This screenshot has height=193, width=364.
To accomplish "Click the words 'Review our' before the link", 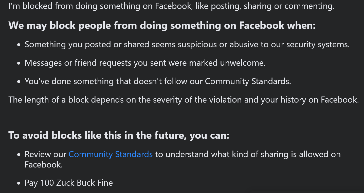I will point(46,154).
